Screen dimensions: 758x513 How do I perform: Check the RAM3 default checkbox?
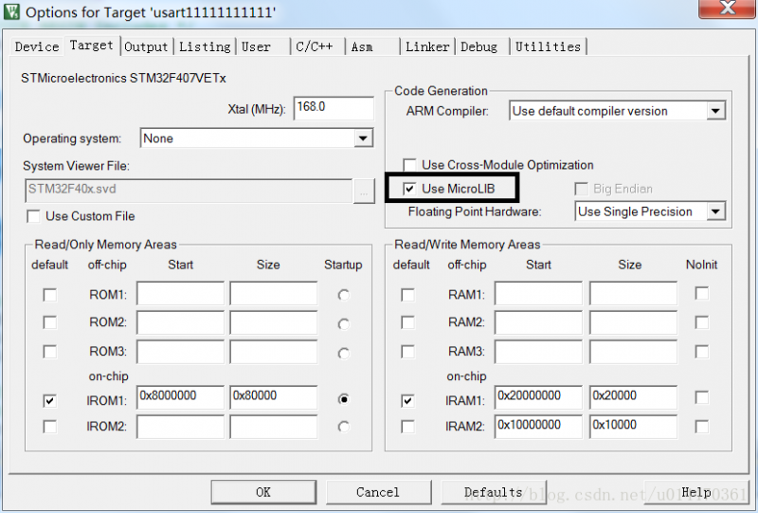click(x=408, y=352)
